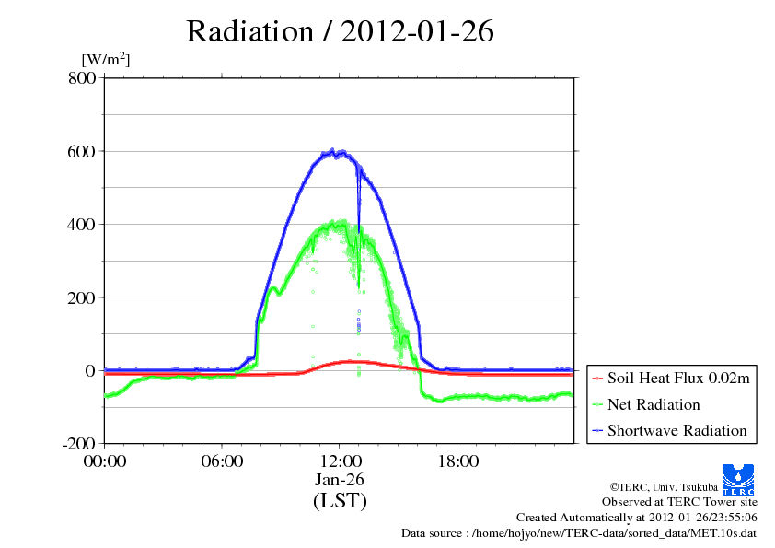
Task: Click the x-axis label '00:00'
Action: click(105, 461)
